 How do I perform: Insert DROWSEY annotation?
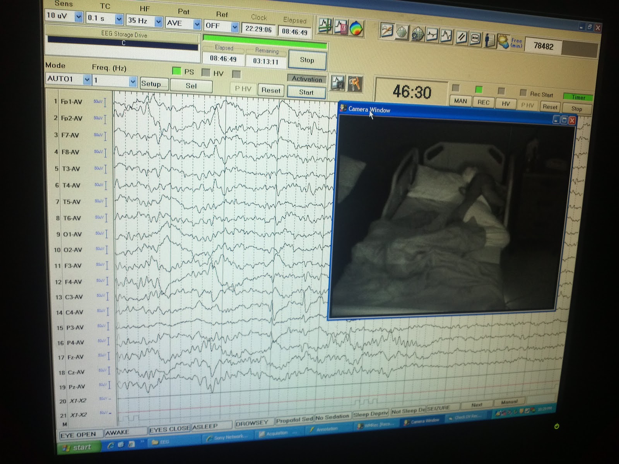point(254,423)
